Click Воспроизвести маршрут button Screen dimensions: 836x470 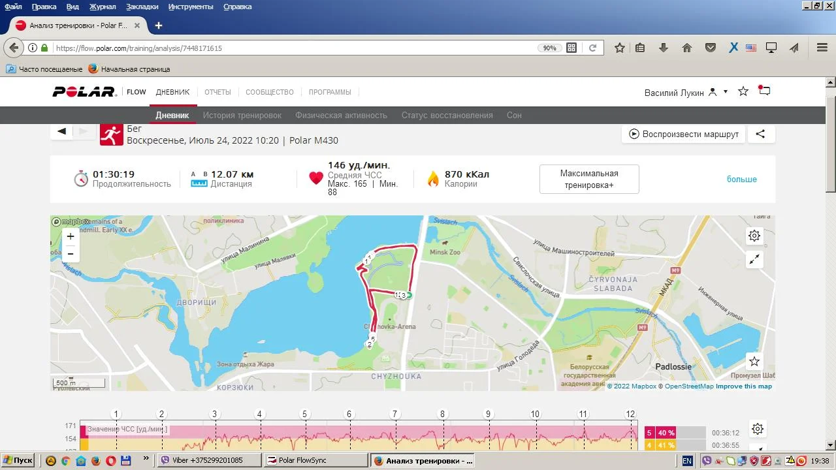point(684,134)
